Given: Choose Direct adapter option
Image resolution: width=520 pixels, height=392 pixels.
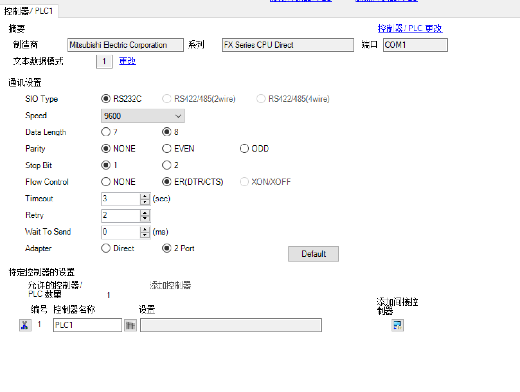Looking at the screenshot, I should tap(106, 248).
